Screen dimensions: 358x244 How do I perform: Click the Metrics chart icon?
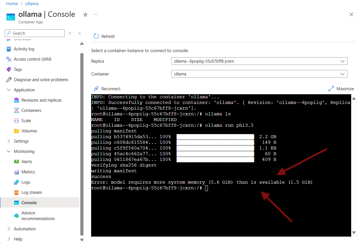coord(17,172)
